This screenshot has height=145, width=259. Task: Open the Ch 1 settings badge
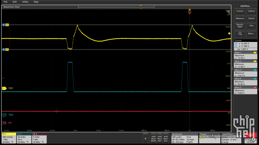point(9,138)
